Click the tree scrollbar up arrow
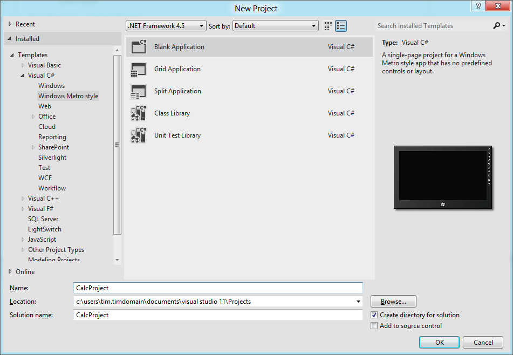The image size is (513, 355). click(x=117, y=50)
